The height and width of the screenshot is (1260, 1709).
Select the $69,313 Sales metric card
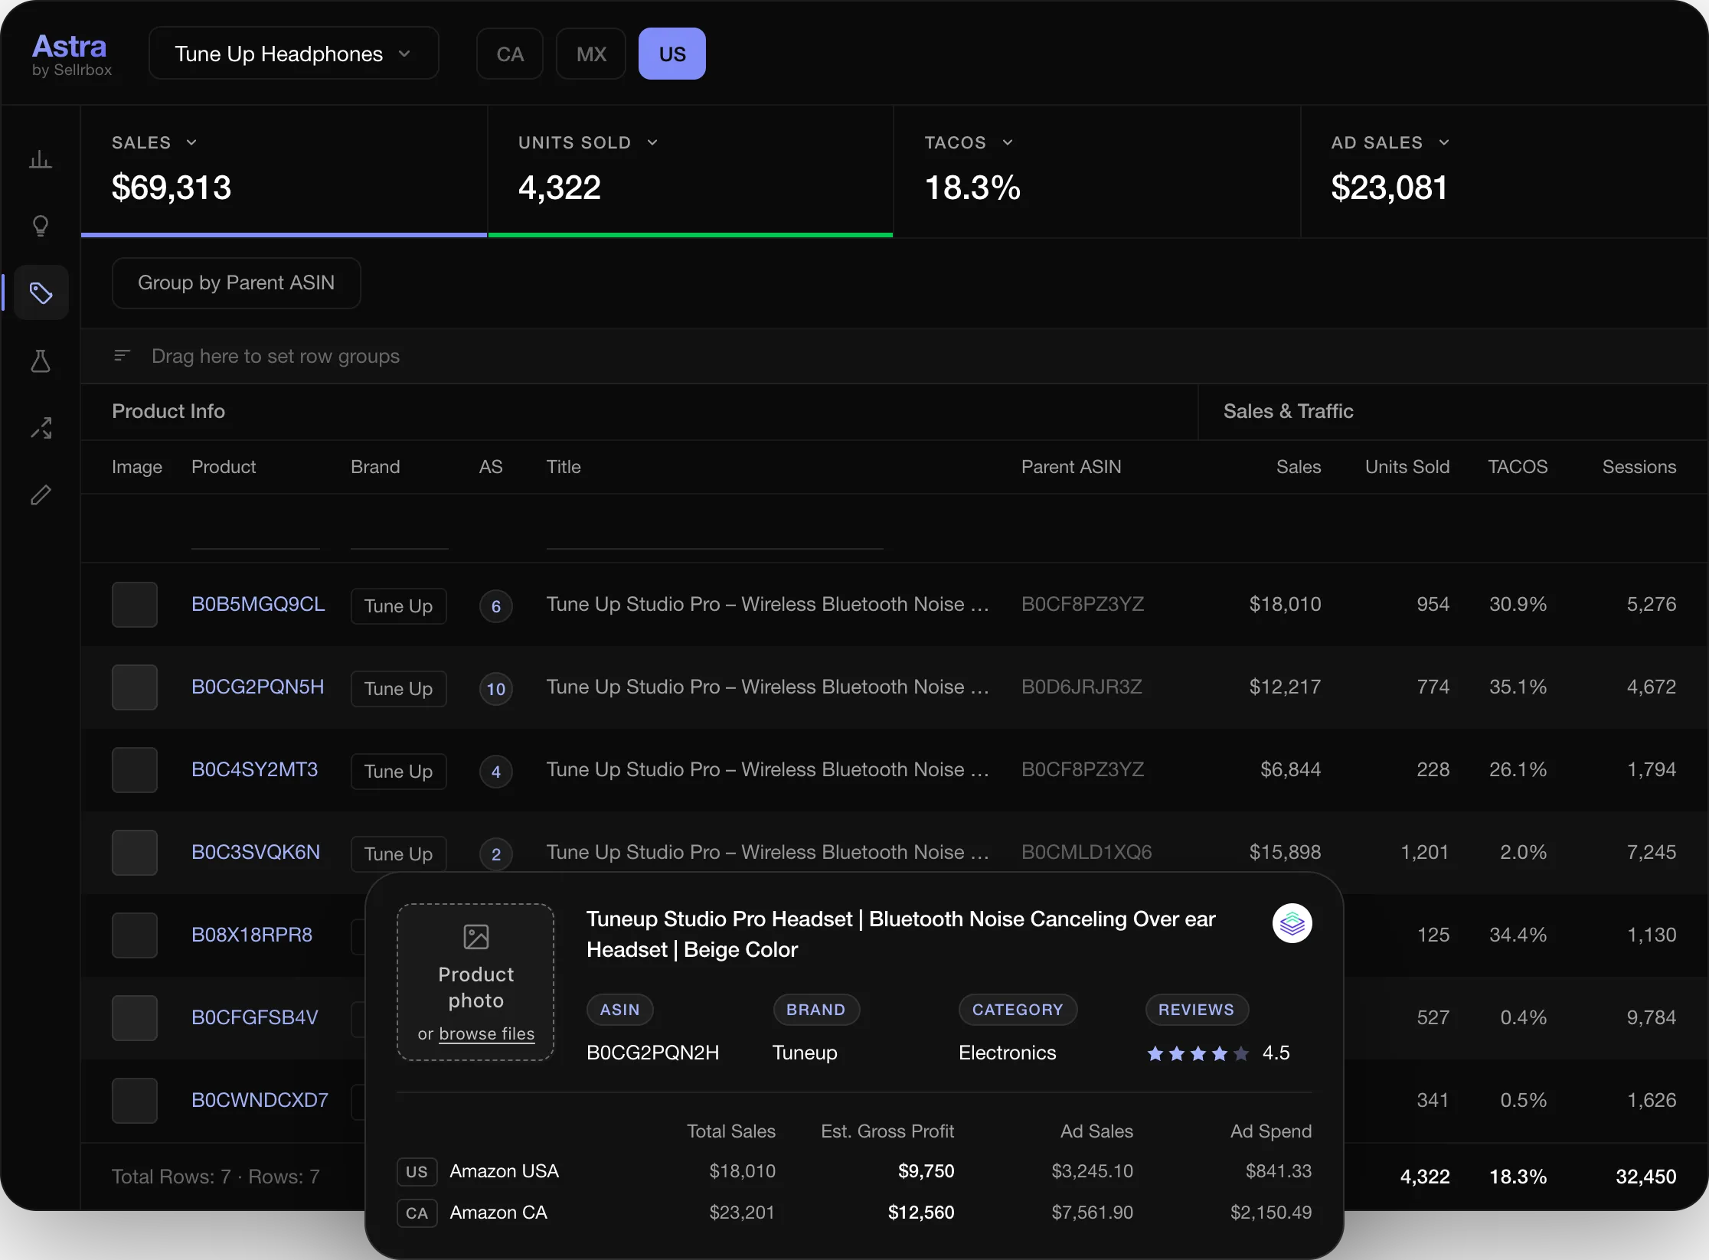click(284, 171)
